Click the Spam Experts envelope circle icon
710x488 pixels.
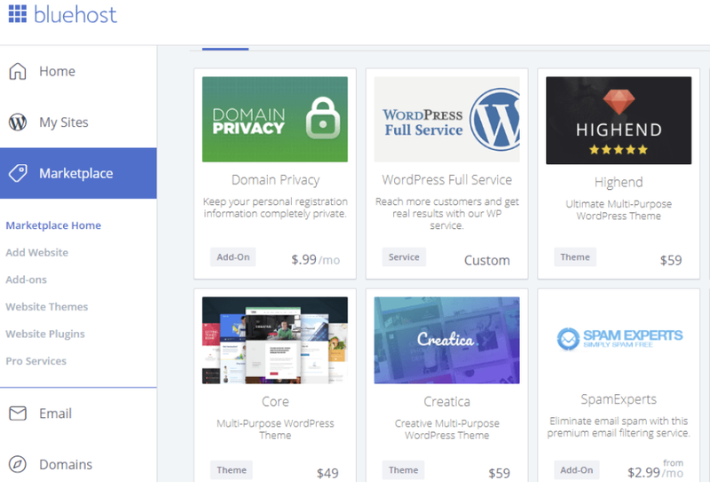coord(568,339)
